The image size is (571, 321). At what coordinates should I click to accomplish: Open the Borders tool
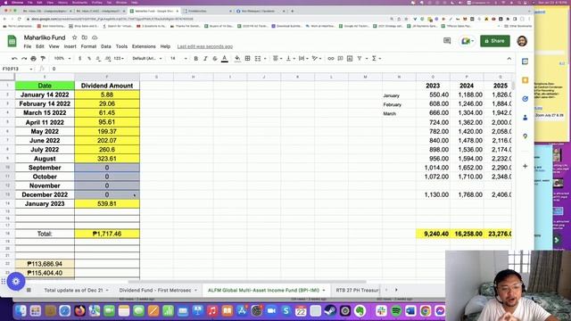248,59
